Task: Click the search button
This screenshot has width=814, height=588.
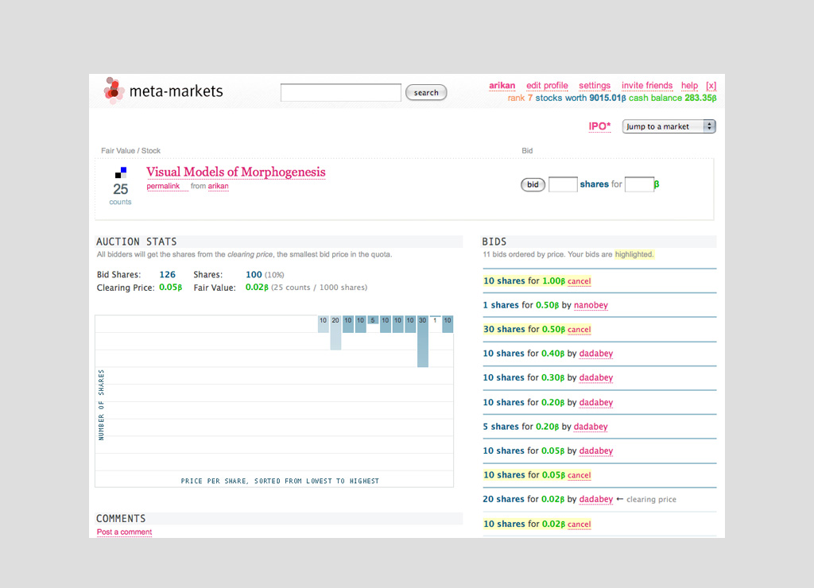Action: [426, 93]
